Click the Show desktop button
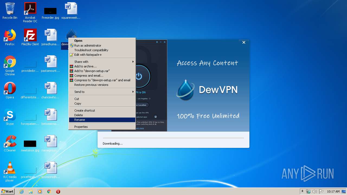The height and width of the screenshot is (195, 347). [x=344, y=191]
